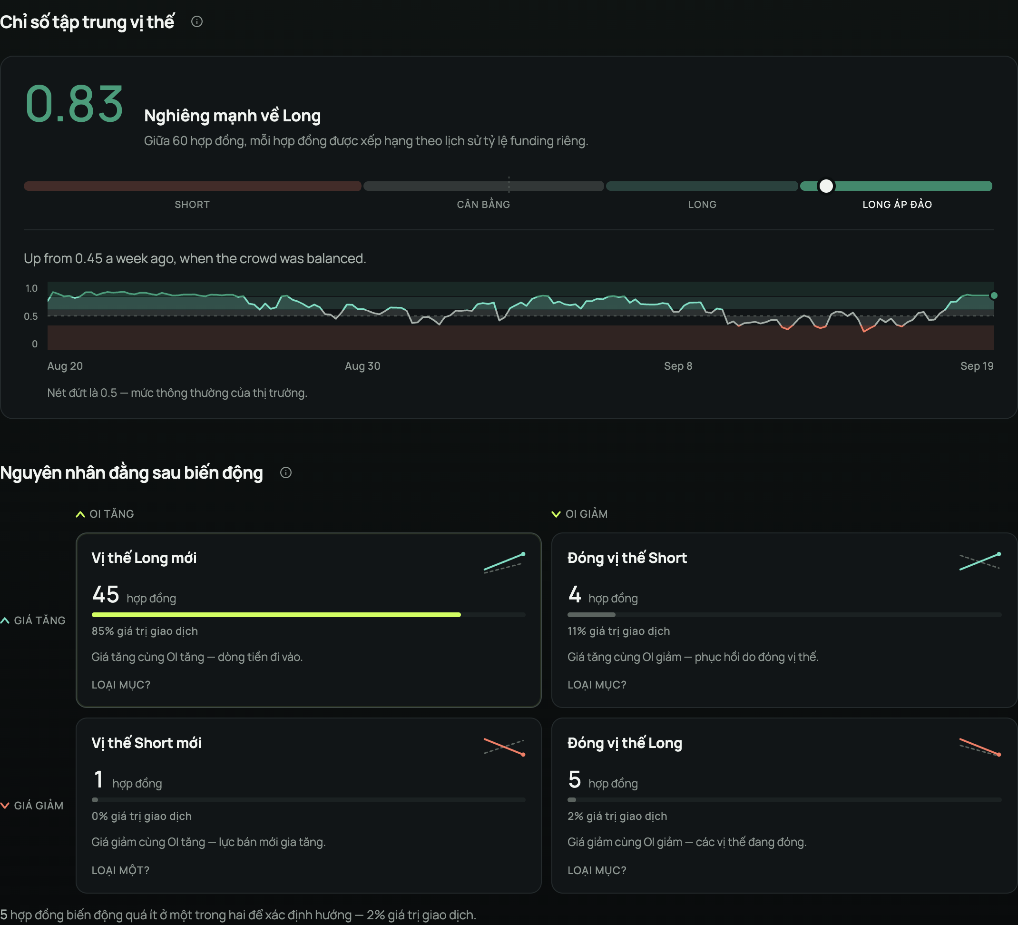
Task: Click the LONG ÁP ĐẢO segment label
Action: click(x=897, y=205)
